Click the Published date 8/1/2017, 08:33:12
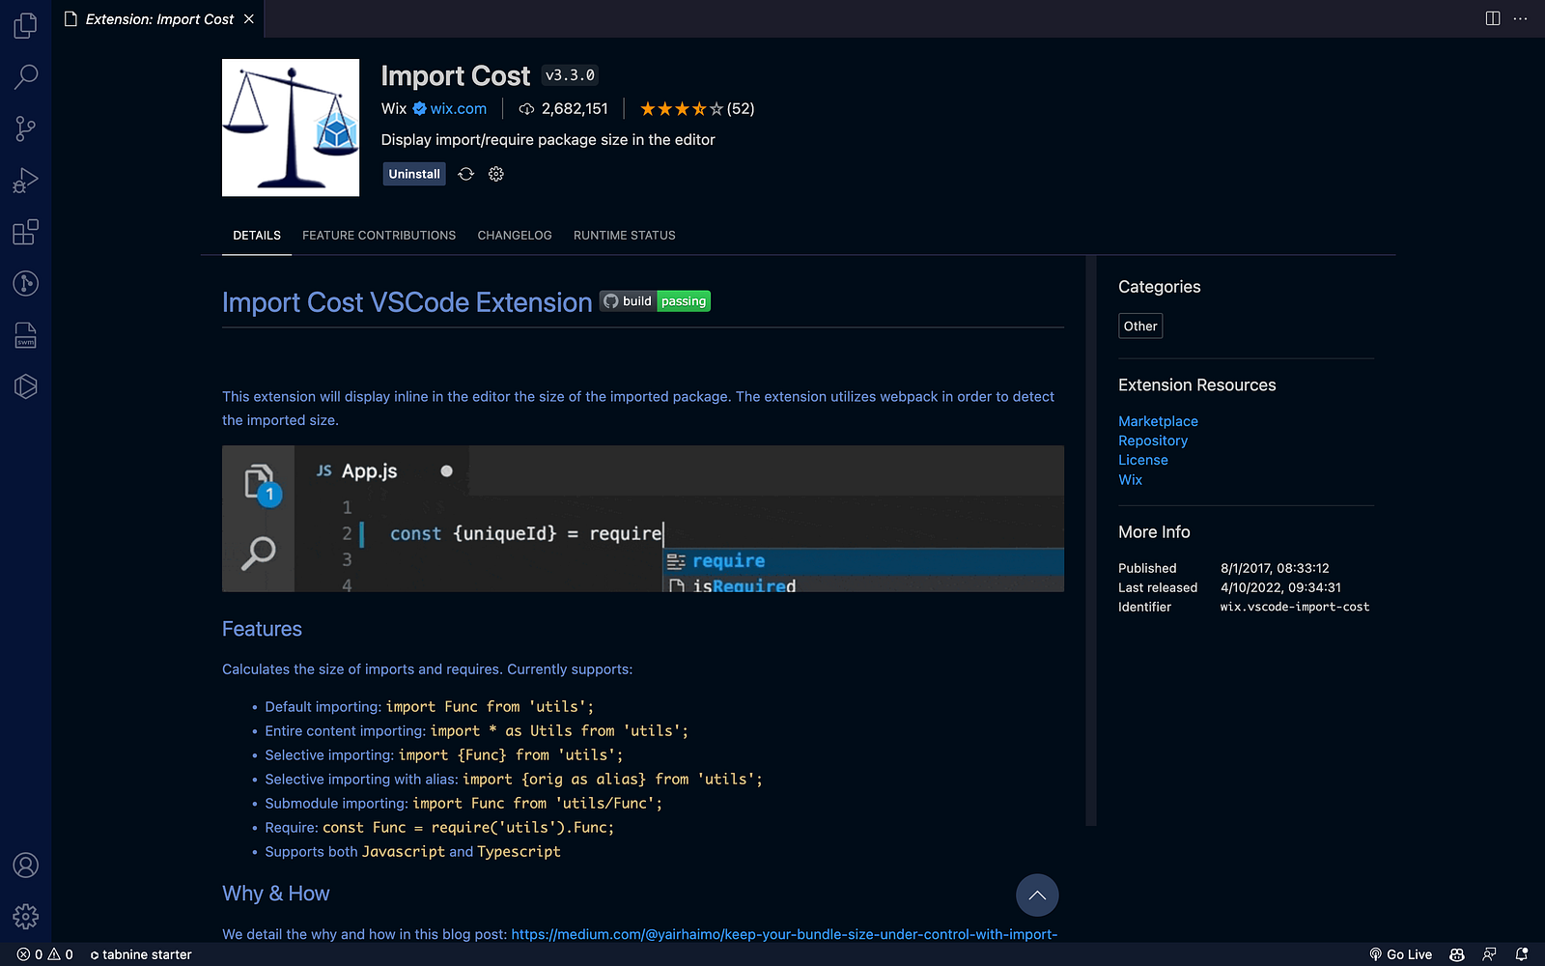 (x=1275, y=568)
